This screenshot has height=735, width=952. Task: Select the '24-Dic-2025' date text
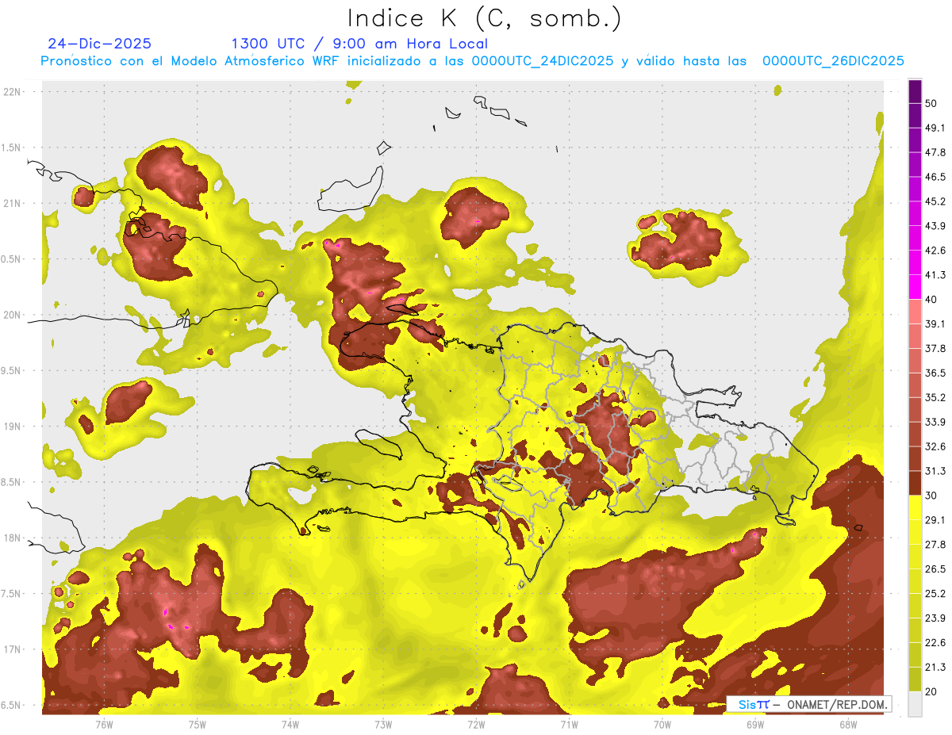100,44
